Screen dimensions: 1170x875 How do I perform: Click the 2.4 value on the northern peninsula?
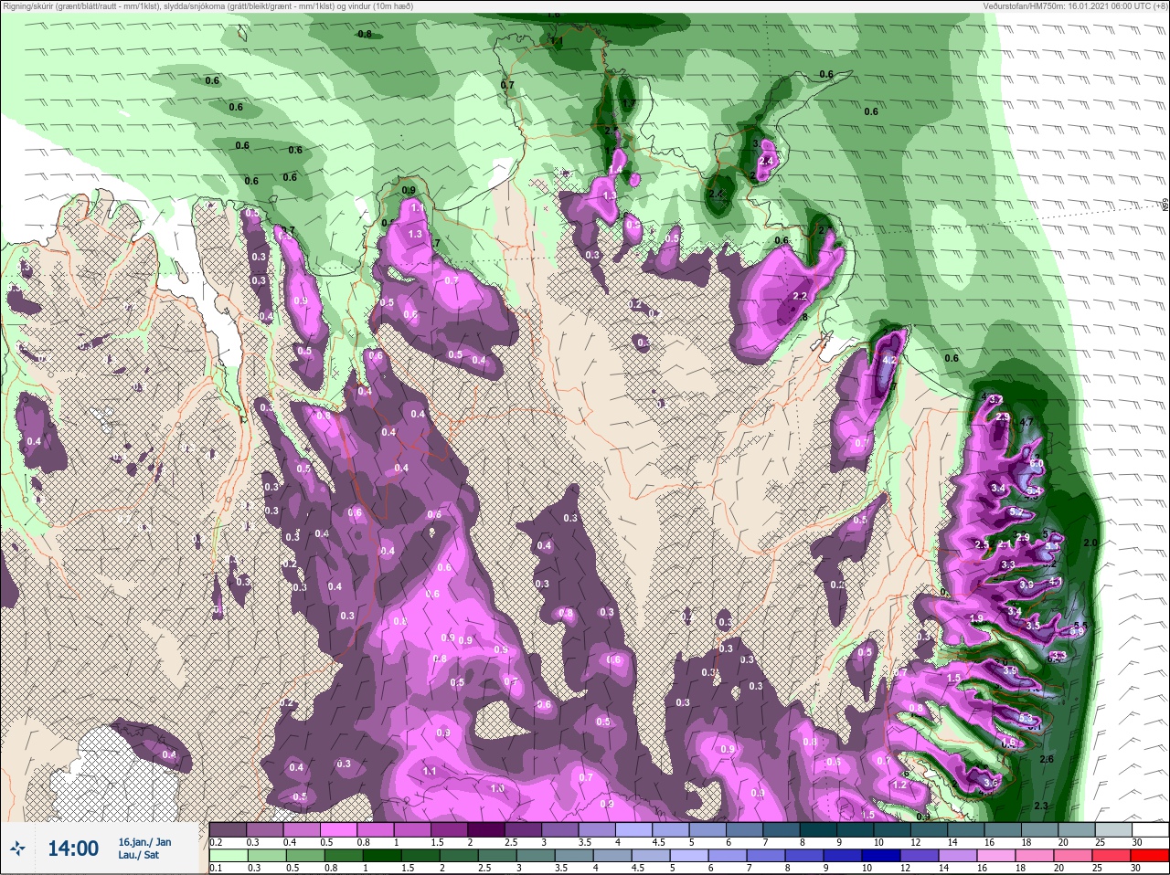(767, 161)
